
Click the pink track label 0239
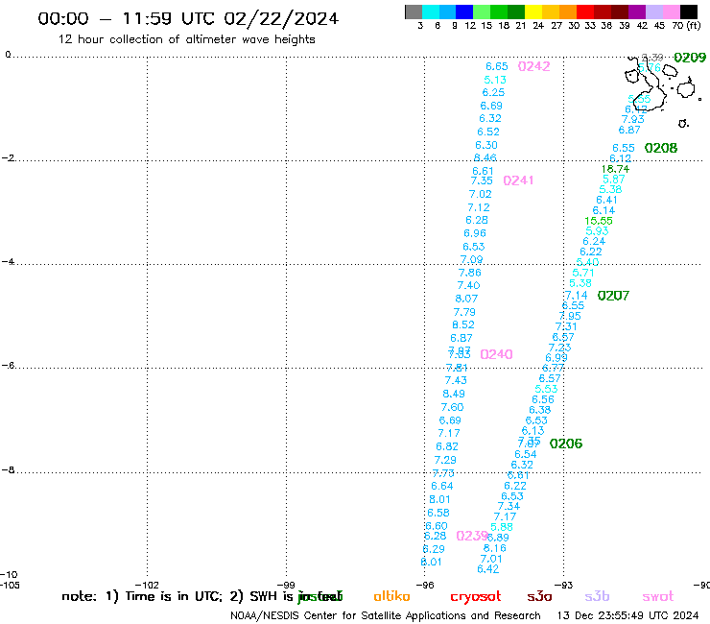(472, 536)
